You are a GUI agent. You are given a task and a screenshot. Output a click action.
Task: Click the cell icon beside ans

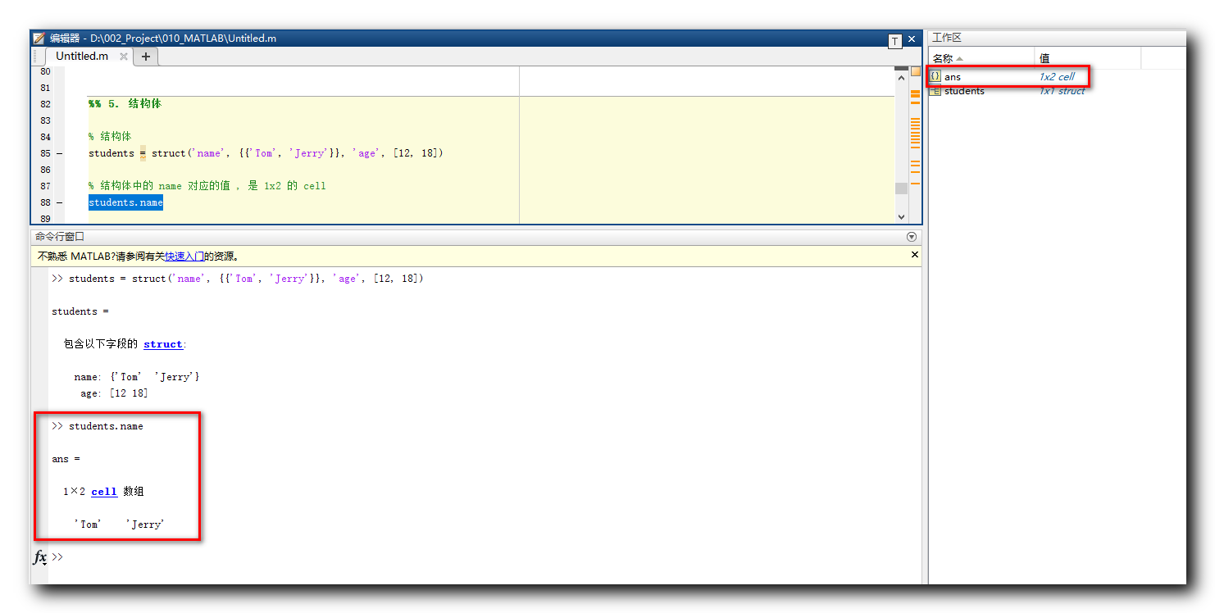click(935, 76)
